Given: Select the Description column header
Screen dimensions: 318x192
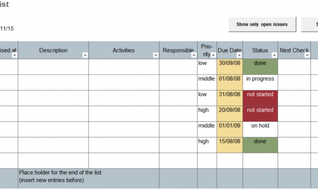Looking at the screenshot, I should (x=54, y=51).
